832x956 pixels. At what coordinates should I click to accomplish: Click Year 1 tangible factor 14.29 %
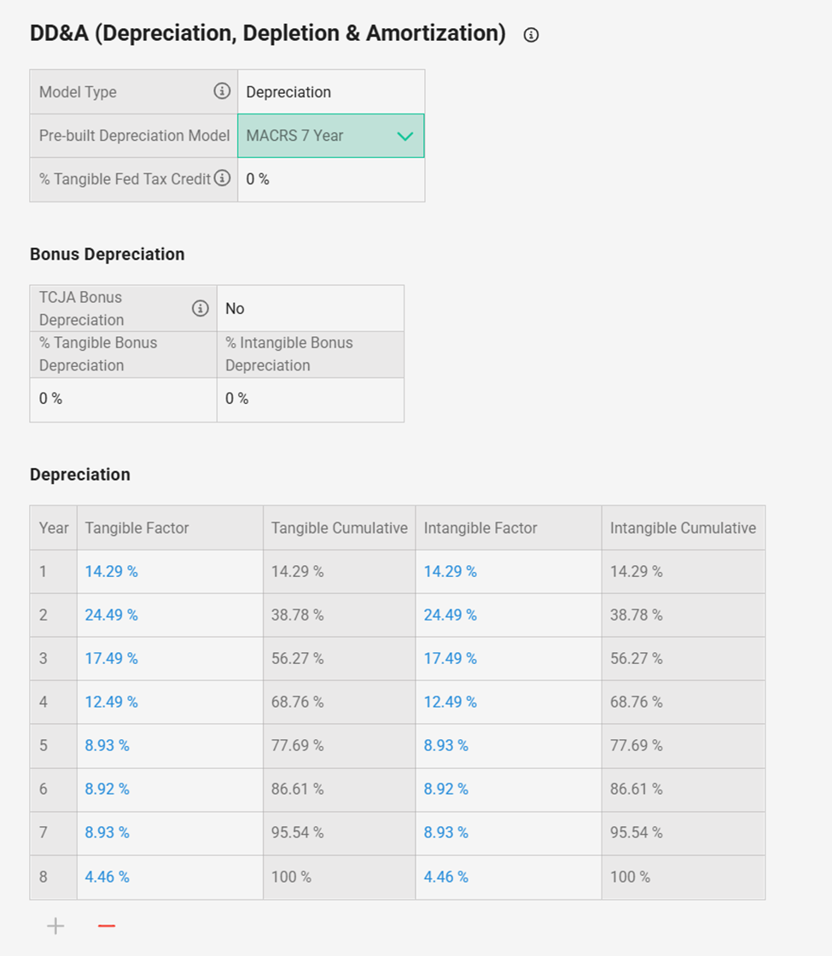click(111, 572)
